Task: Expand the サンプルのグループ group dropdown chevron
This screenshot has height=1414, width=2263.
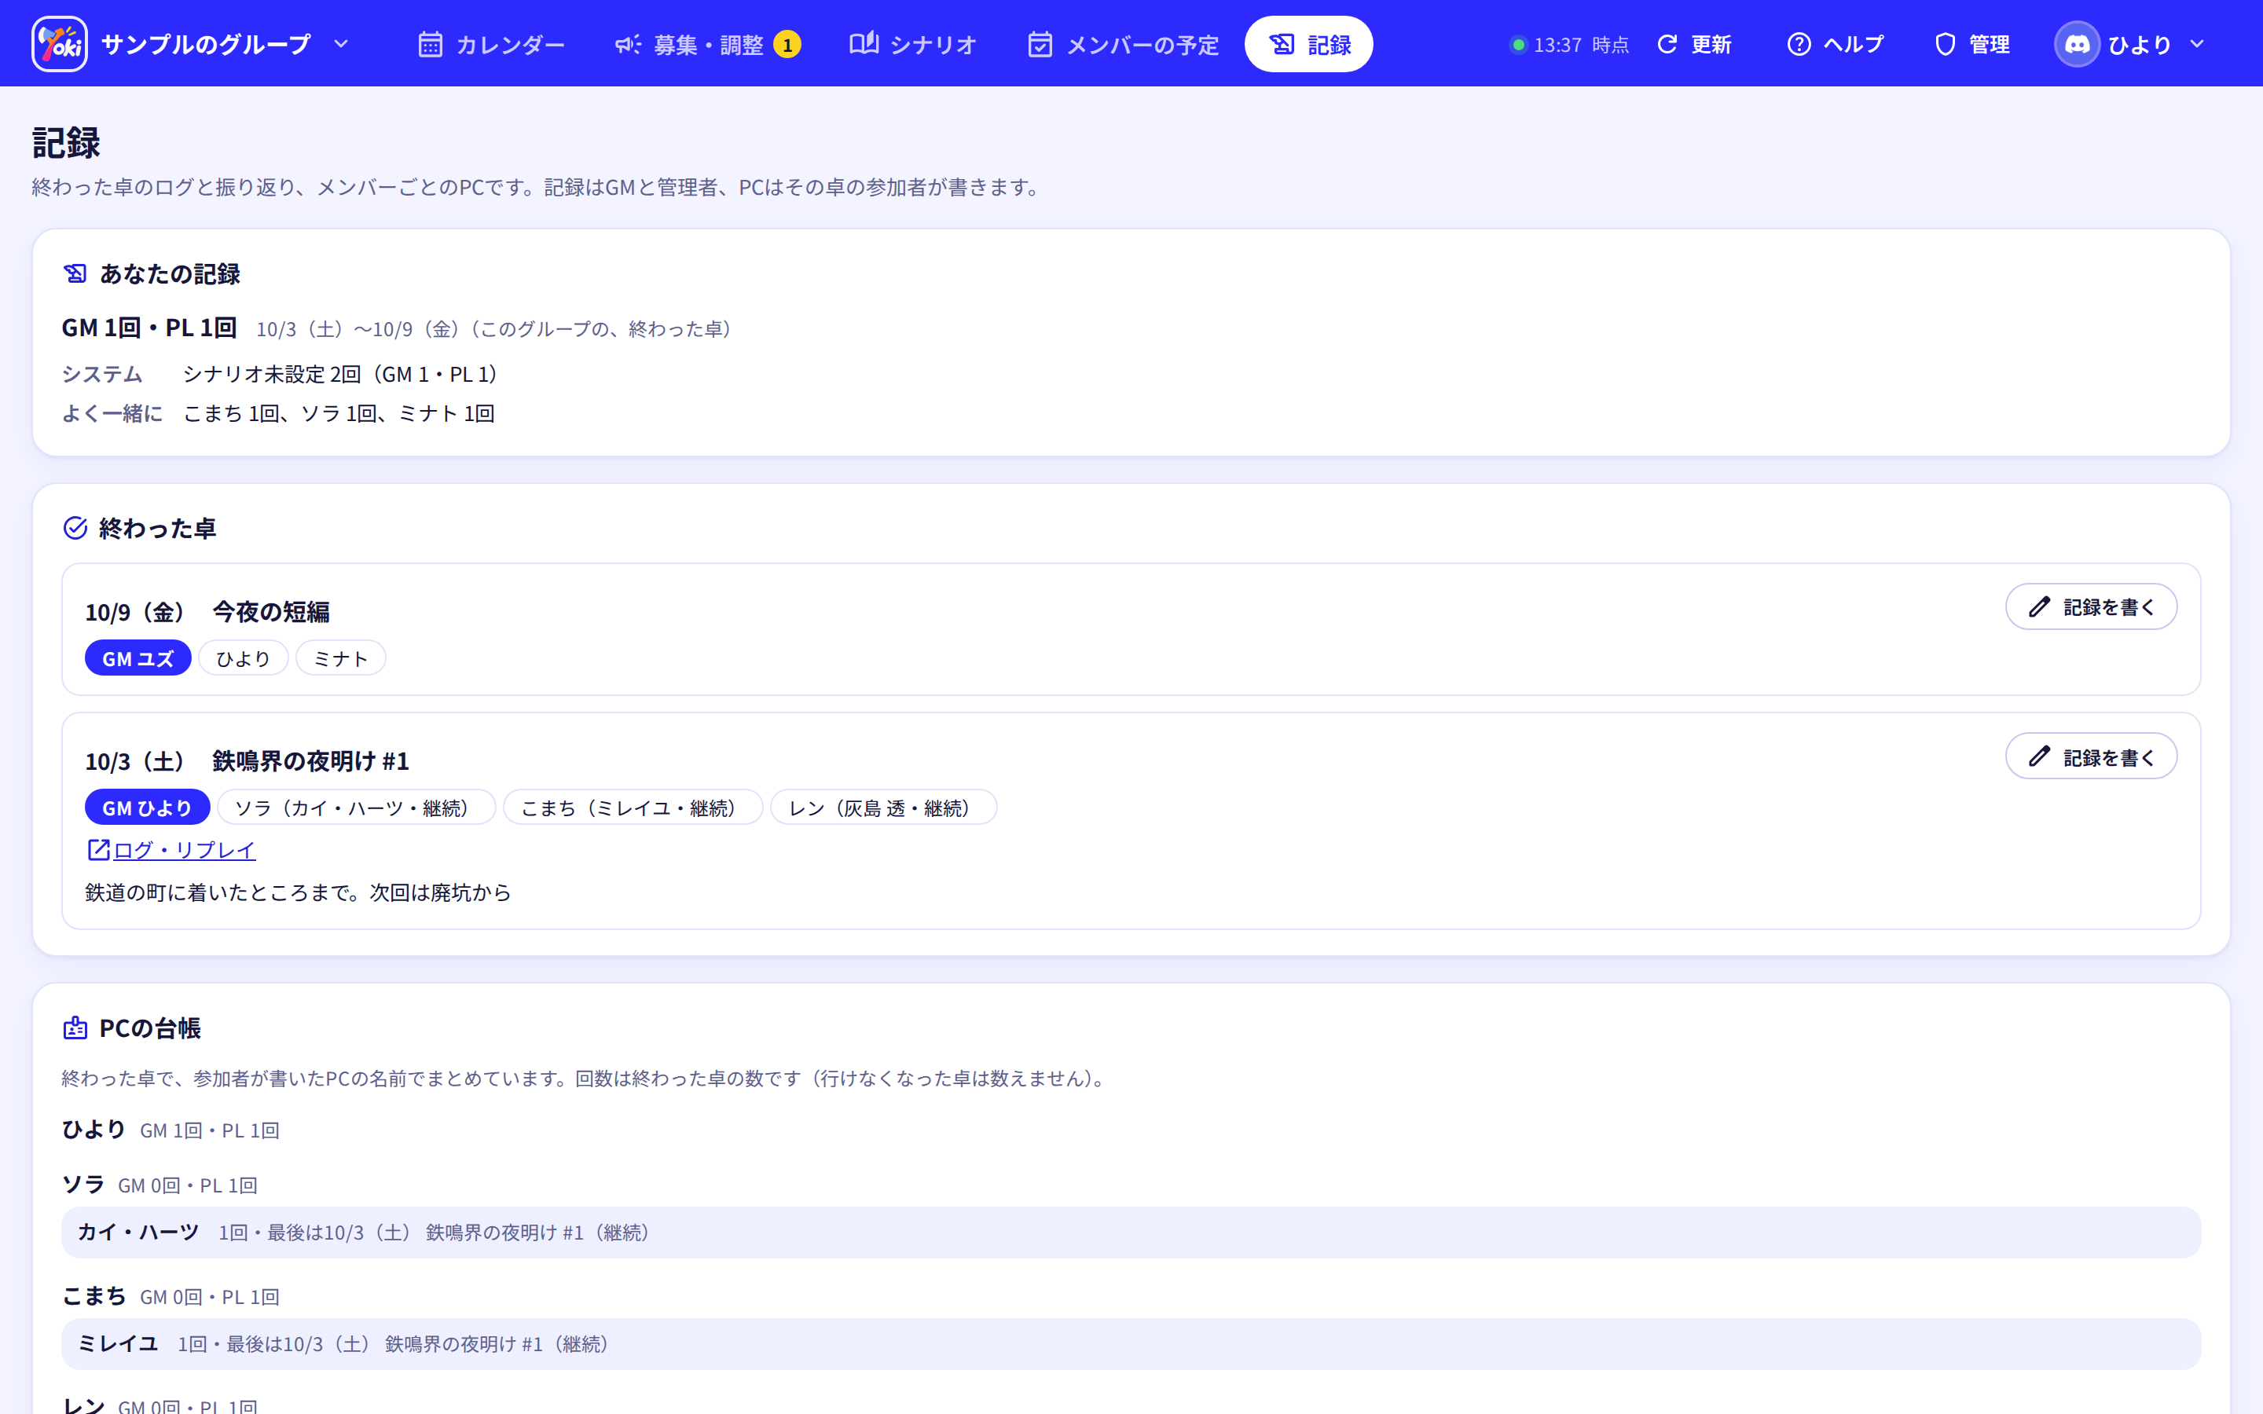Action: 341,44
